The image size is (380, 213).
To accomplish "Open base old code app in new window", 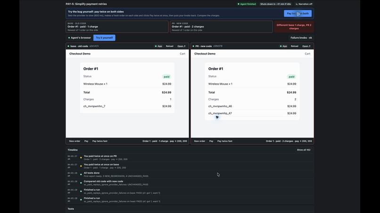I will [x=181, y=46].
